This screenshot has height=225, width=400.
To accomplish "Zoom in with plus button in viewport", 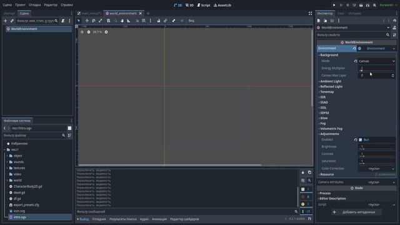I will pos(106,32).
